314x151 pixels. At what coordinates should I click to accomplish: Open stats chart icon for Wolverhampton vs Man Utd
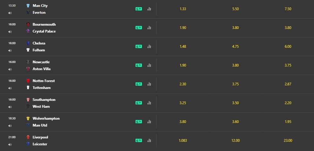149,122
